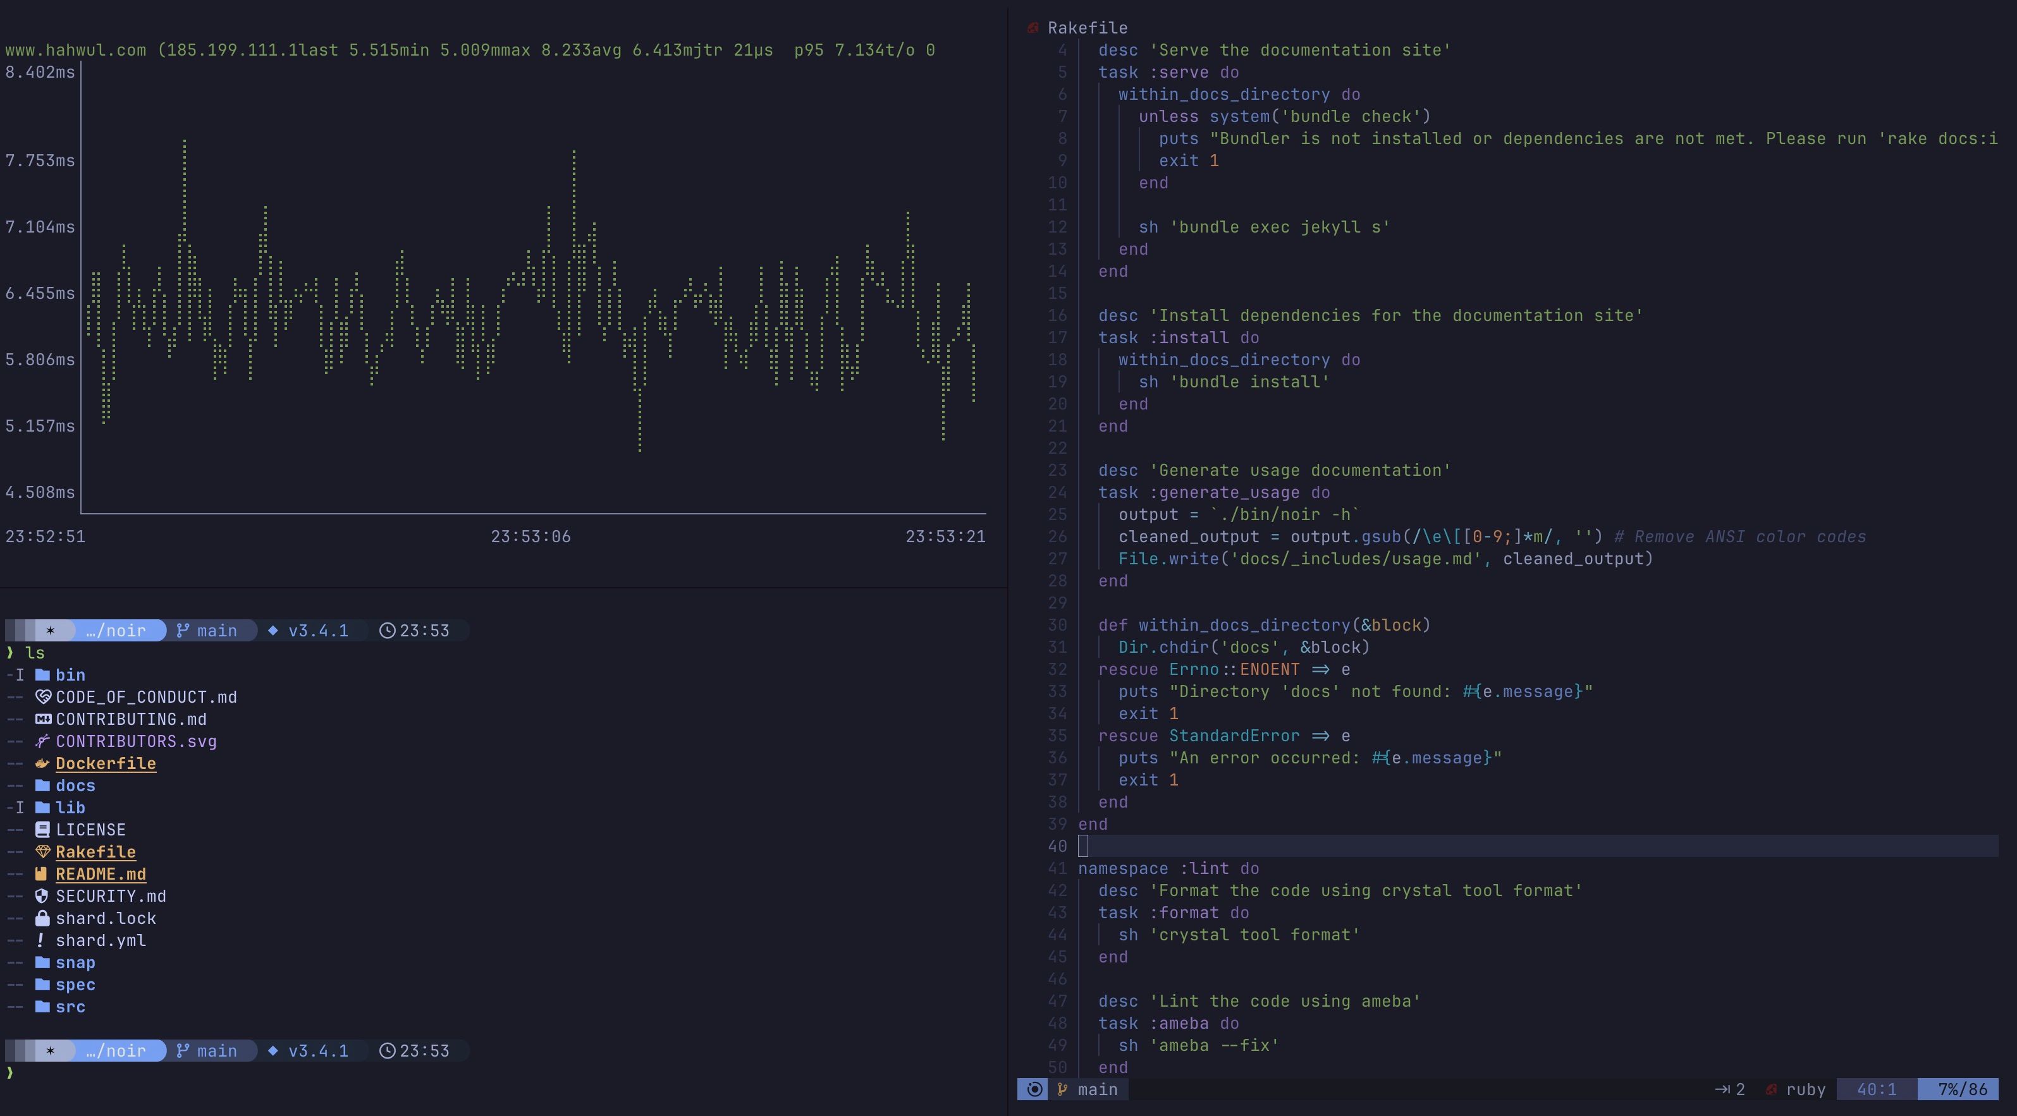Click the lower empty shell prompt

tap(10, 1072)
